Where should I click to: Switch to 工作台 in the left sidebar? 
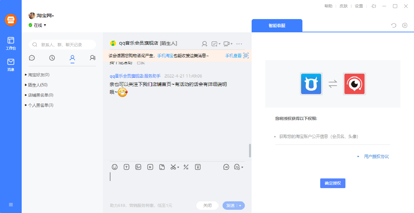coord(11,42)
